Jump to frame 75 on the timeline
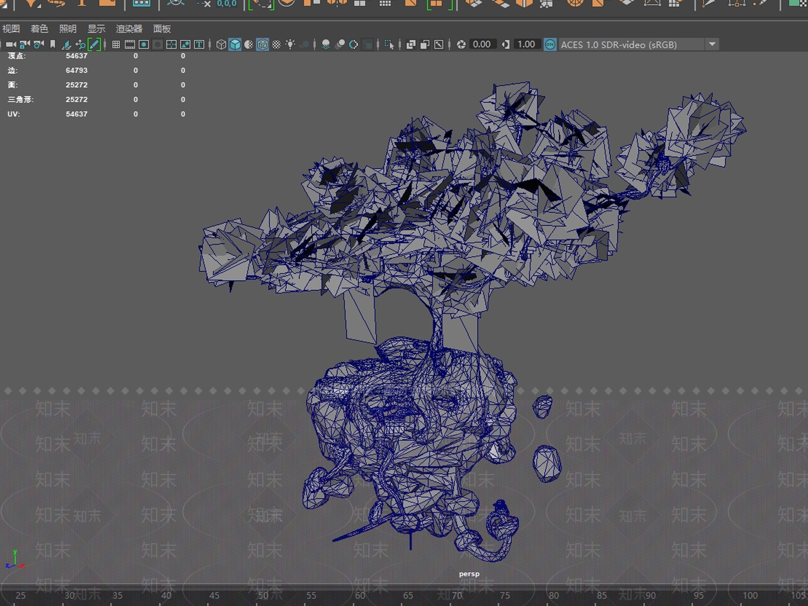The height and width of the screenshot is (606, 808). (x=505, y=595)
